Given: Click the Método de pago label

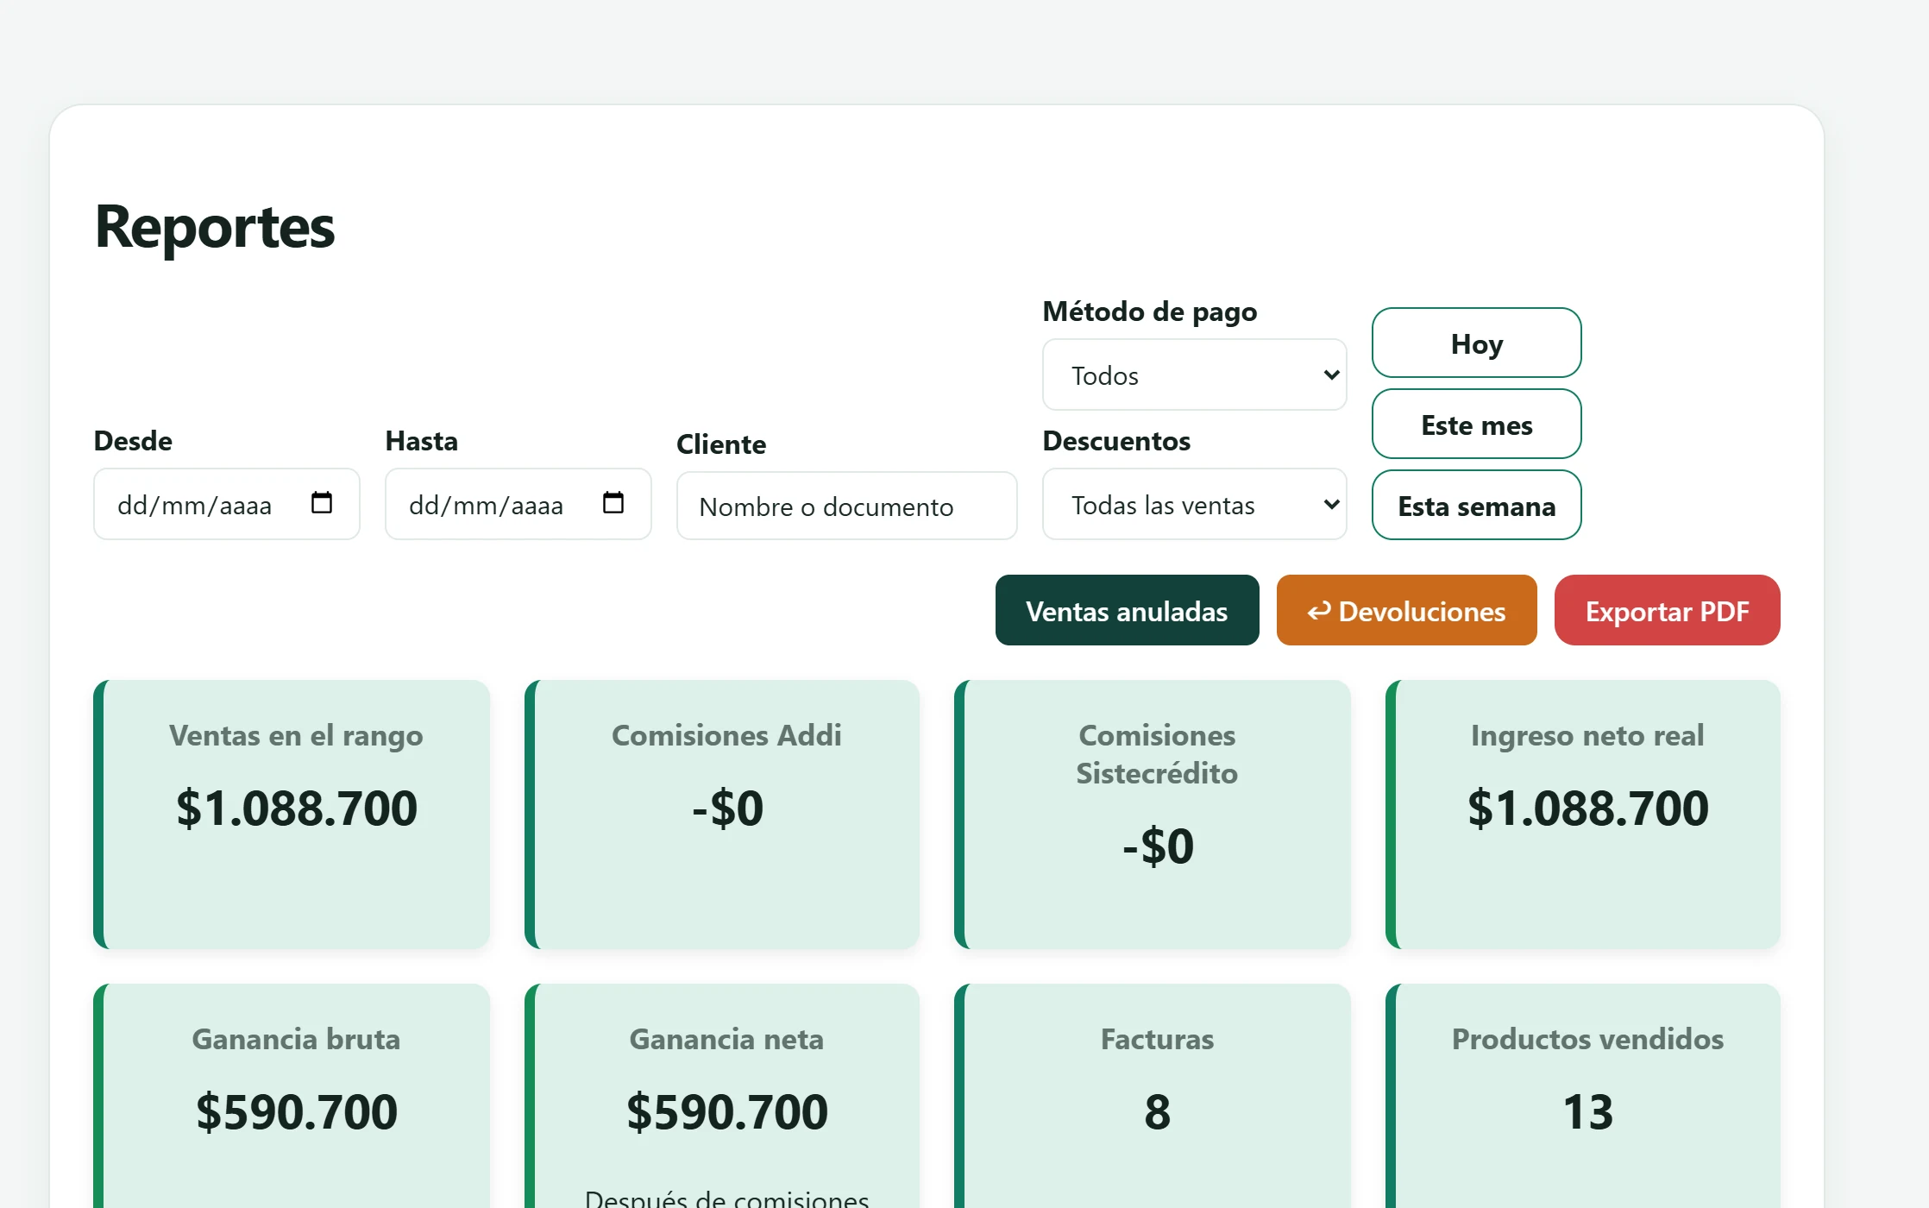Looking at the screenshot, I should tap(1150, 311).
